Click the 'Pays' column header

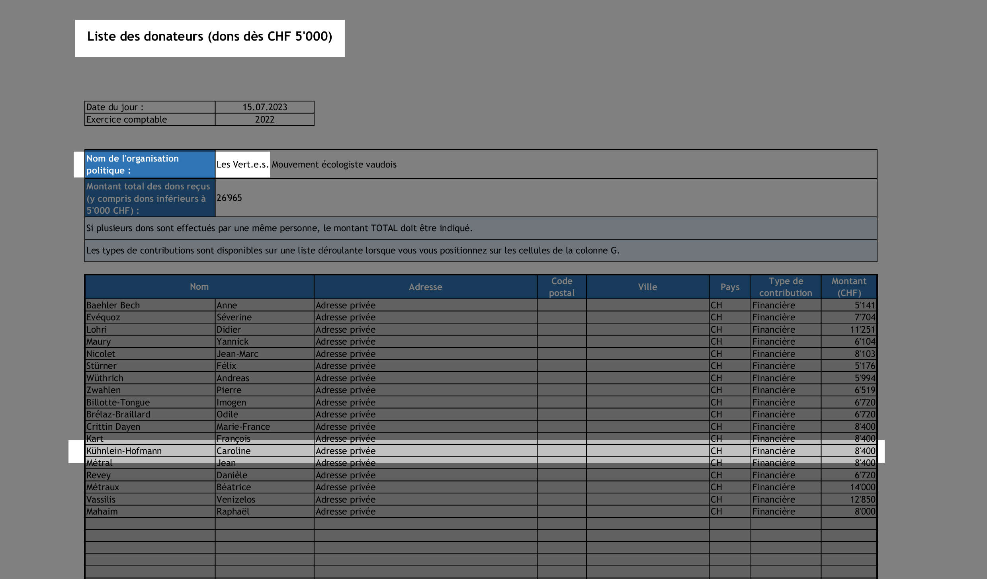point(730,287)
